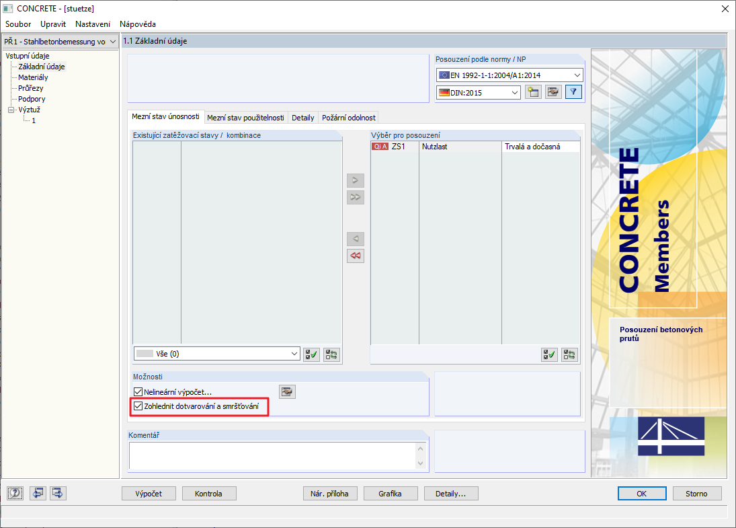736x528 pixels.
Task: Click select all icon under existing load cases
Action: click(312, 354)
